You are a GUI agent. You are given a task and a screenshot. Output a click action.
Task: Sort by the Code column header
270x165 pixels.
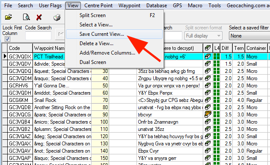point(20,48)
